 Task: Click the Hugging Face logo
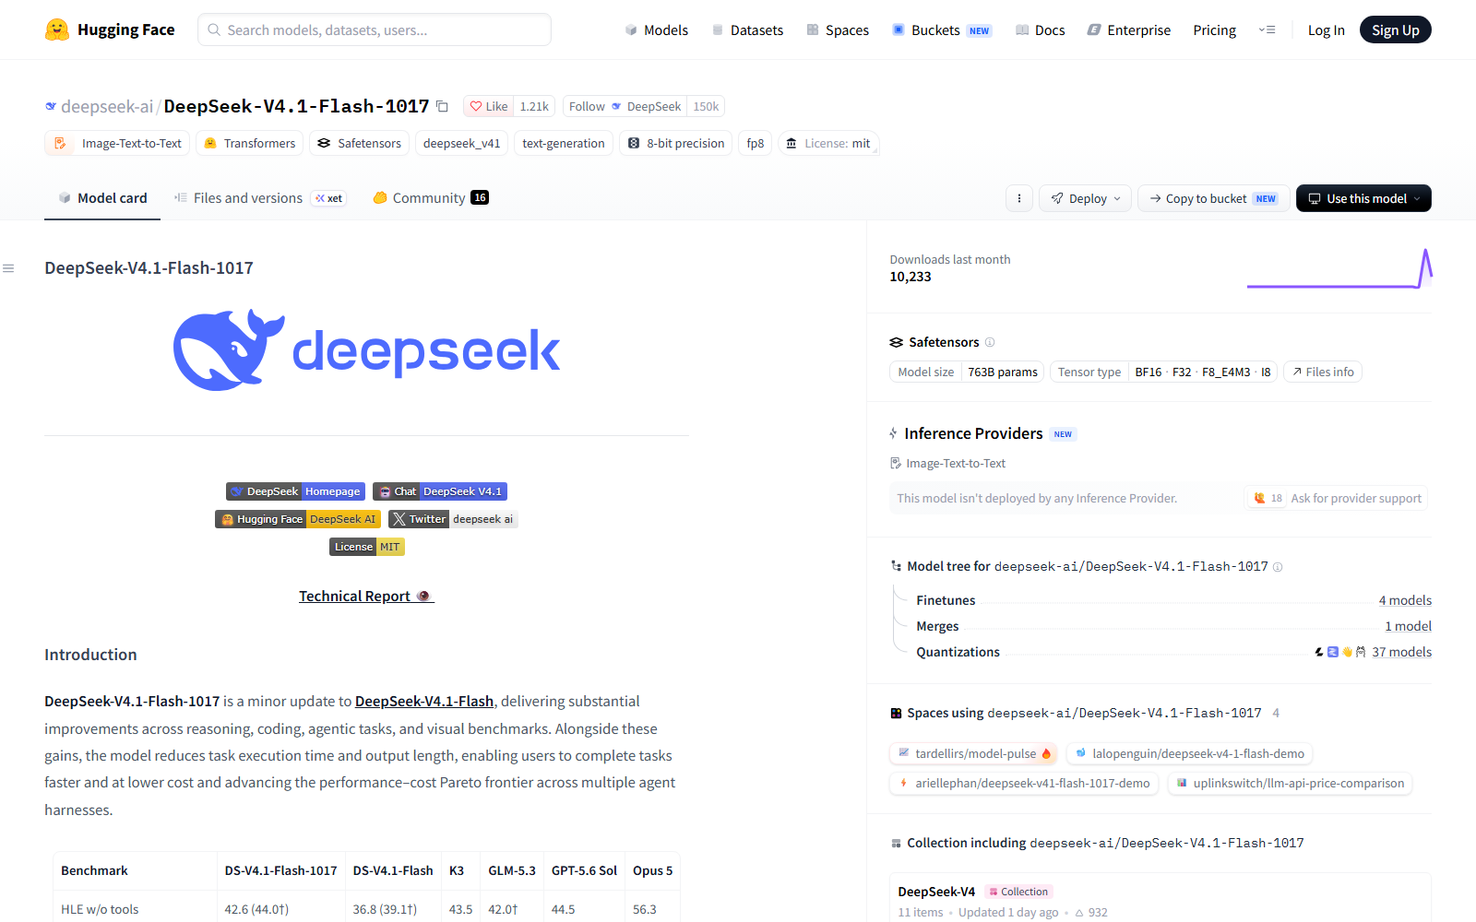[x=110, y=30]
